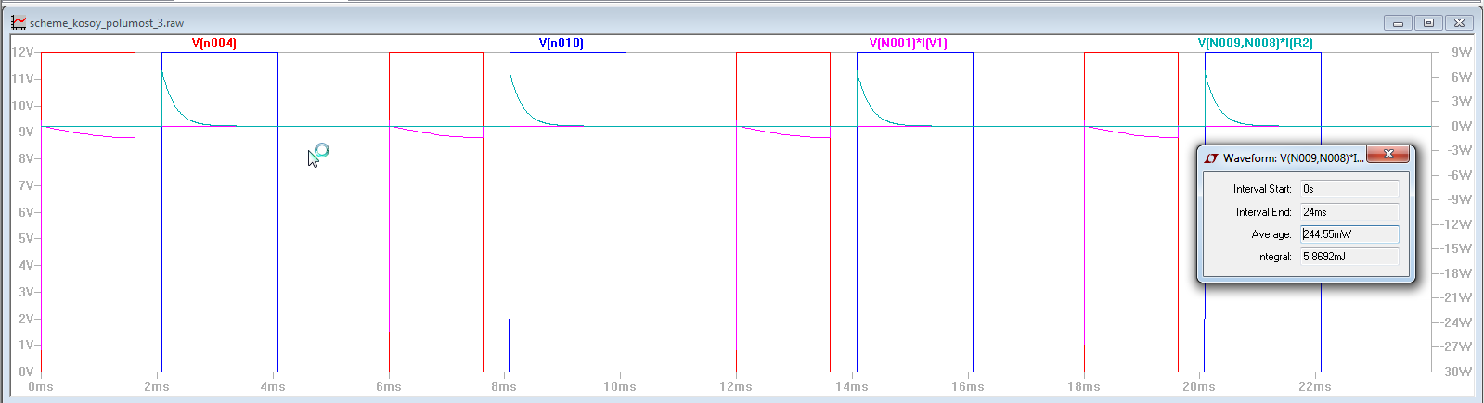Click the Interval End 24ms field
1484x403 pixels.
coord(1349,212)
